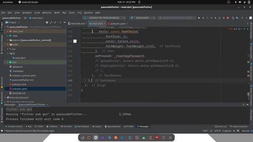Open the app grid from the dock
Viewport: 253px width, 142px height.
pos(170,138)
